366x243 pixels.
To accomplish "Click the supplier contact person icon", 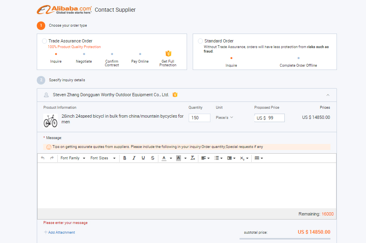I will (46, 95).
